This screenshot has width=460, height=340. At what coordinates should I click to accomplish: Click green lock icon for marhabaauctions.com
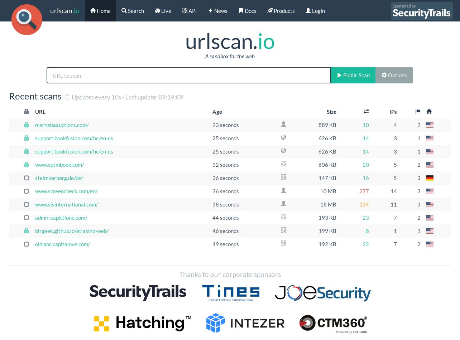[27, 125]
